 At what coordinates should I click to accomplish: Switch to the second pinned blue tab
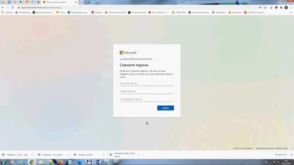coord(9,2)
